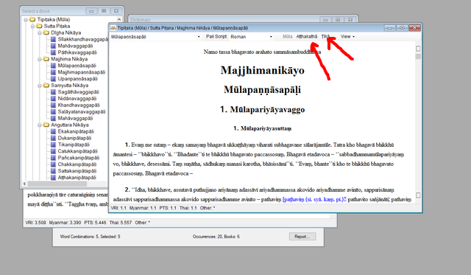Click 'VRI: 3.508' in the background window status bar

(x=35, y=223)
